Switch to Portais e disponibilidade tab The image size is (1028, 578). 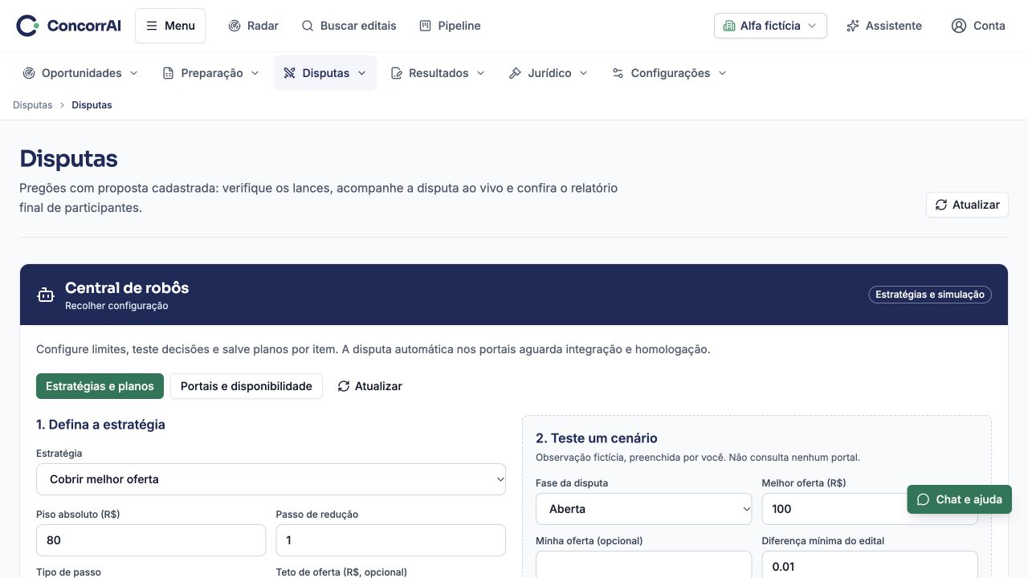point(246,386)
